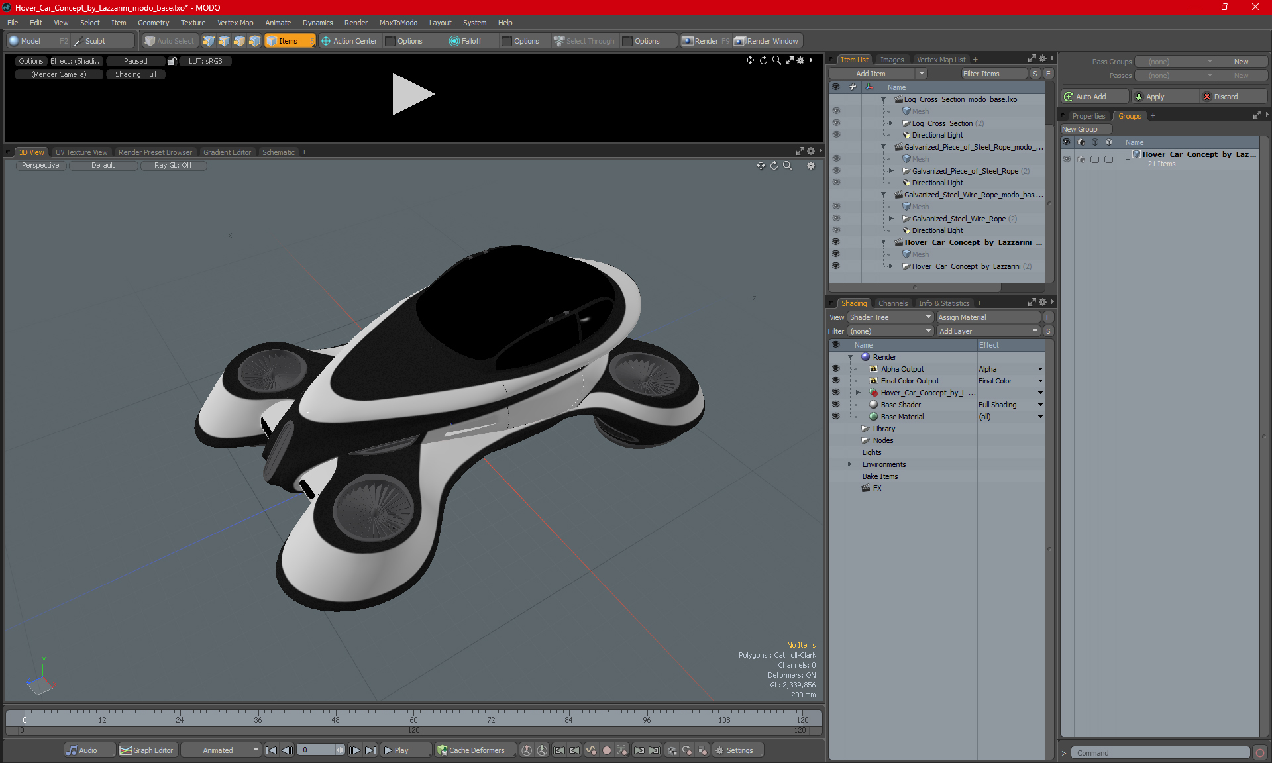Image resolution: width=1272 pixels, height=763 pixels.
Task: Activate the Items selection mode
Action: [x=290, y=41]
